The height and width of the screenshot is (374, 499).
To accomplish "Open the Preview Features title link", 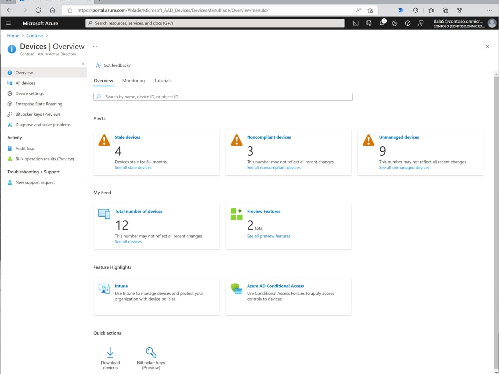I will pos(263,211).
